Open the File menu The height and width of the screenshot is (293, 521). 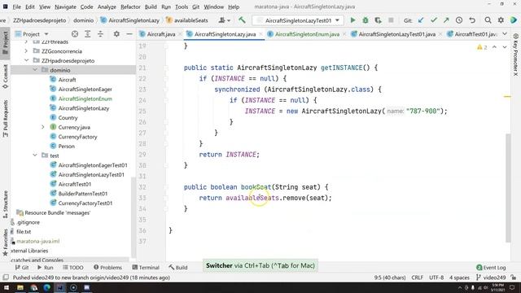point(16,7)
